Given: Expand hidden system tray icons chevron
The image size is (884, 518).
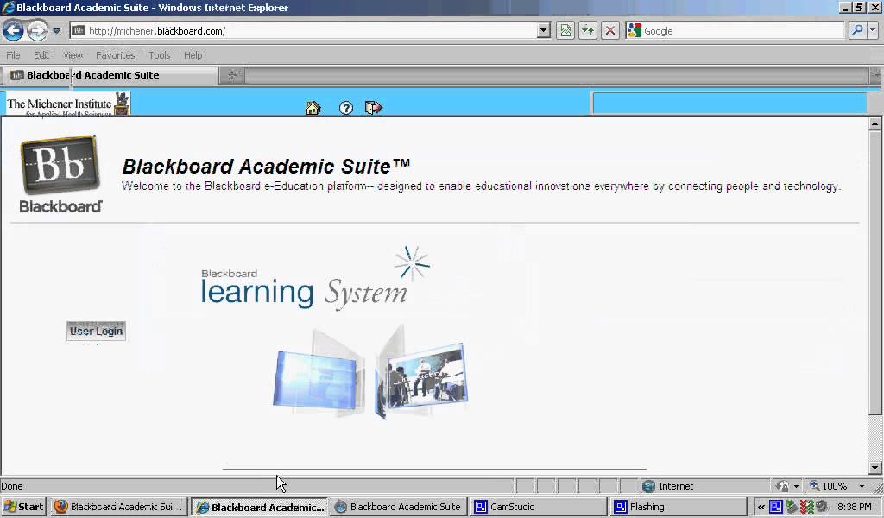Looking at the screenshot, I should pos(761,507).
